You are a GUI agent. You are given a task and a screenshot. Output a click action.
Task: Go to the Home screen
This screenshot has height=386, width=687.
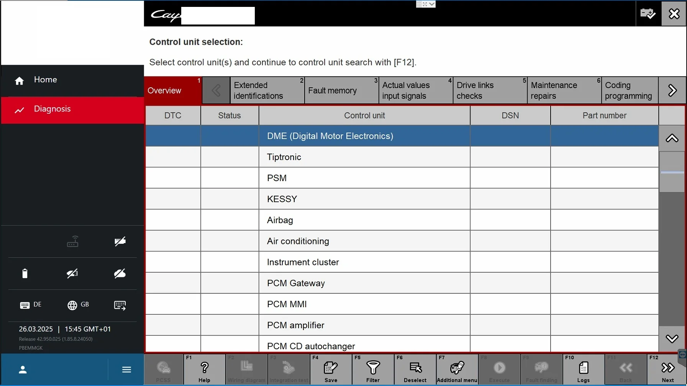coord(72,80)
